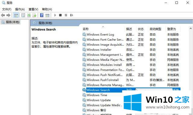Screen dimensions: 193x115
Task: Click gear icon of Windows Update
Action: coord(84,100)
